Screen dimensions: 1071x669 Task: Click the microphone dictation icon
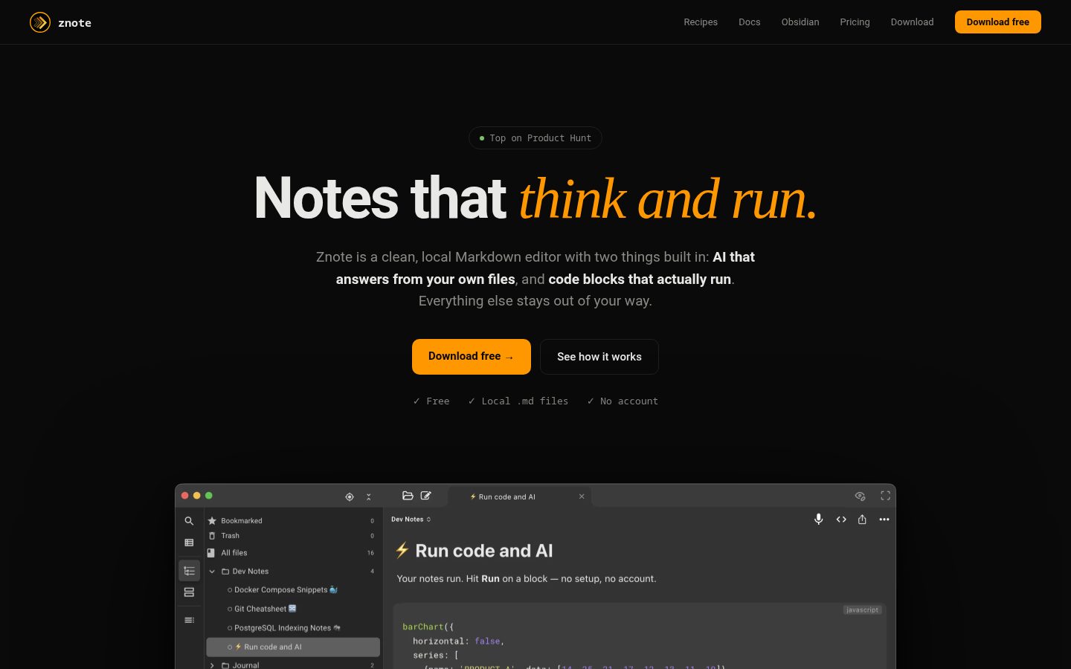coord(819,520)
